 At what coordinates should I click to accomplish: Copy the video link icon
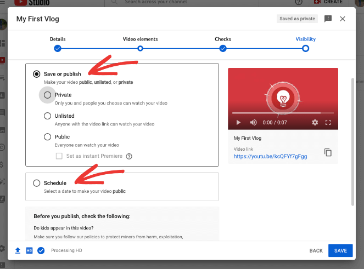[328, 152]
